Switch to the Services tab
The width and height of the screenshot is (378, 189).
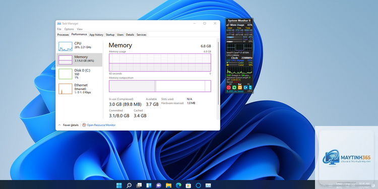[x=141, y=35]
